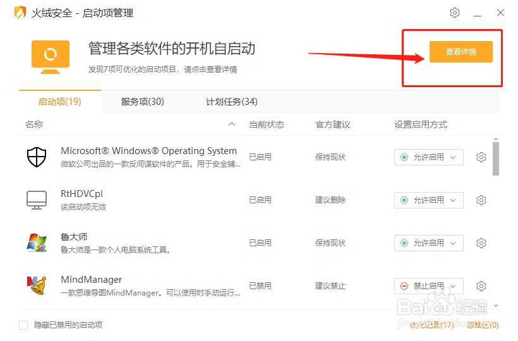Open 禁止启用 dropdown for MindManager row
The width and height of the screenshot is (518, 341).
click(428, 286)
